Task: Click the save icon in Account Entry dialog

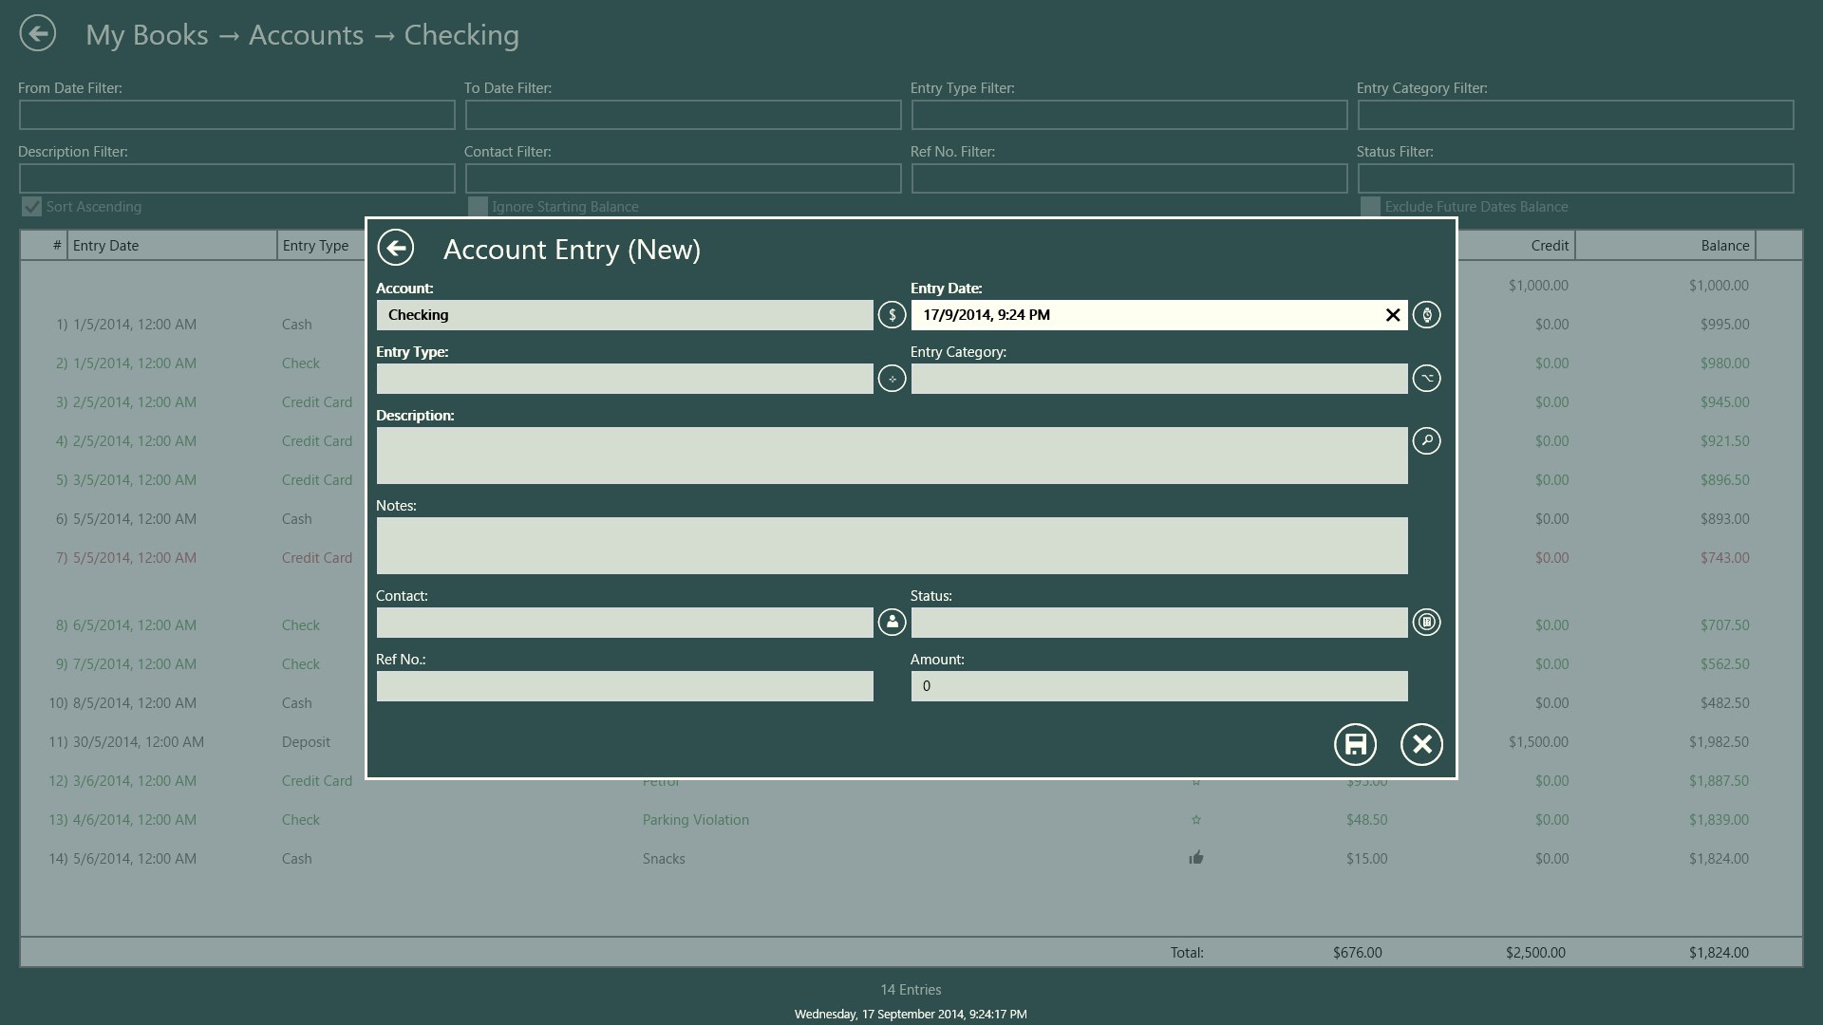Action: (x=1355, y=744)
